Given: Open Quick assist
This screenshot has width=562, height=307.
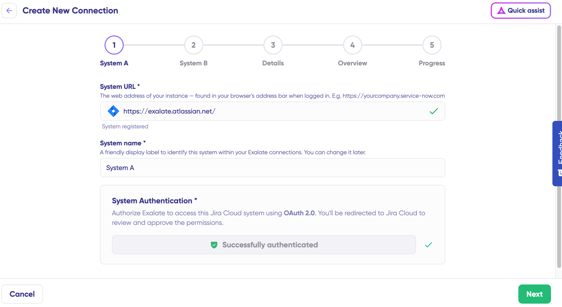Looking at the screenshot, I should pos(521,11).
